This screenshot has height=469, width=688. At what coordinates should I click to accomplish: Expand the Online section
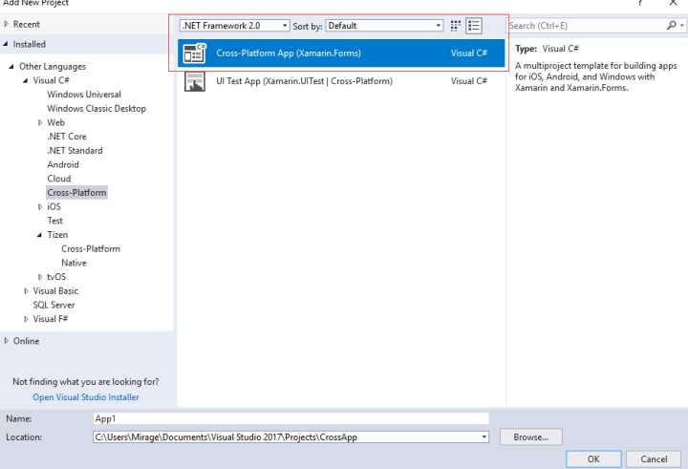point(6,341)
